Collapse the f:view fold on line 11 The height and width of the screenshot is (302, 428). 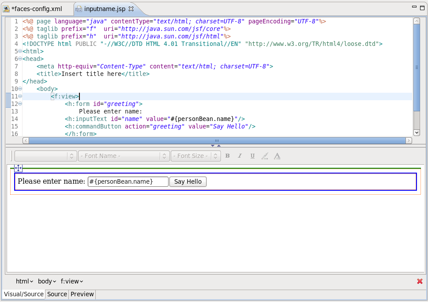click(x=20, y=96)
